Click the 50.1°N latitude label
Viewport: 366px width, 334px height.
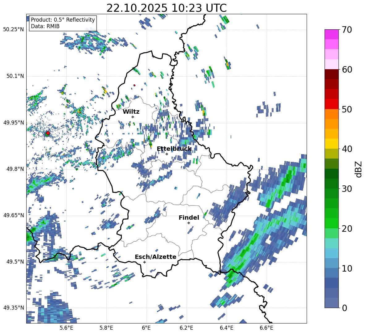[x=15, y=76]
